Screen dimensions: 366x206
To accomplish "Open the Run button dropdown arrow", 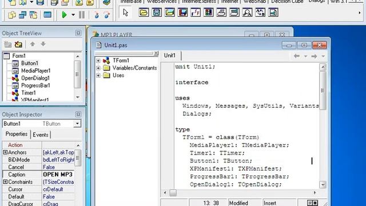I will pyautogui.click(x=73, y=15).
